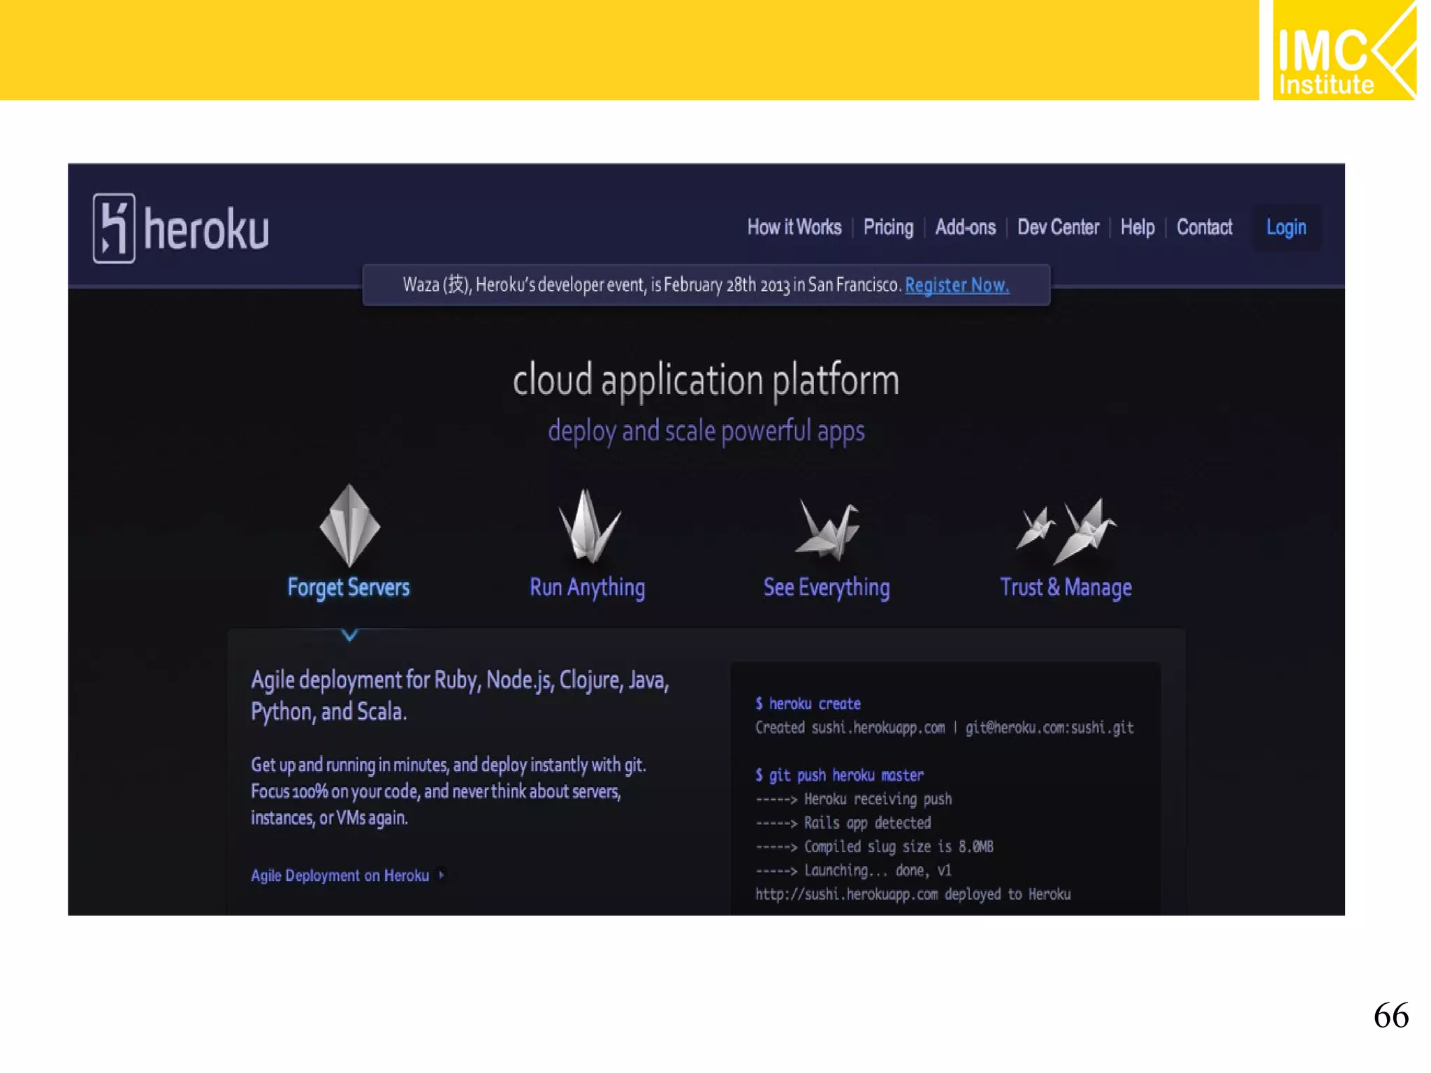Click the Trust & Manage origami cranes icon
This screenshot has width=1431, height=1073.
(x=1066, y=531)
